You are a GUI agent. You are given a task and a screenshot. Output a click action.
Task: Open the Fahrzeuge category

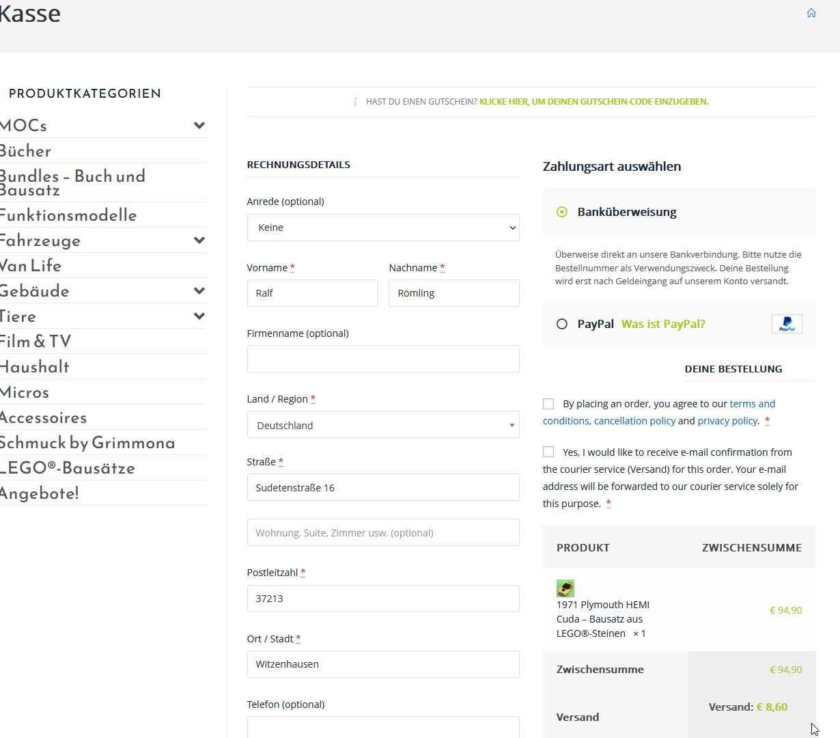(x=40, y=241)
